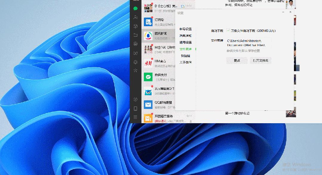This screenshot has height=175, width=322.
Task: Open the Moments (朋友圈) sidebar icon
Action: [x=135, y=44]
